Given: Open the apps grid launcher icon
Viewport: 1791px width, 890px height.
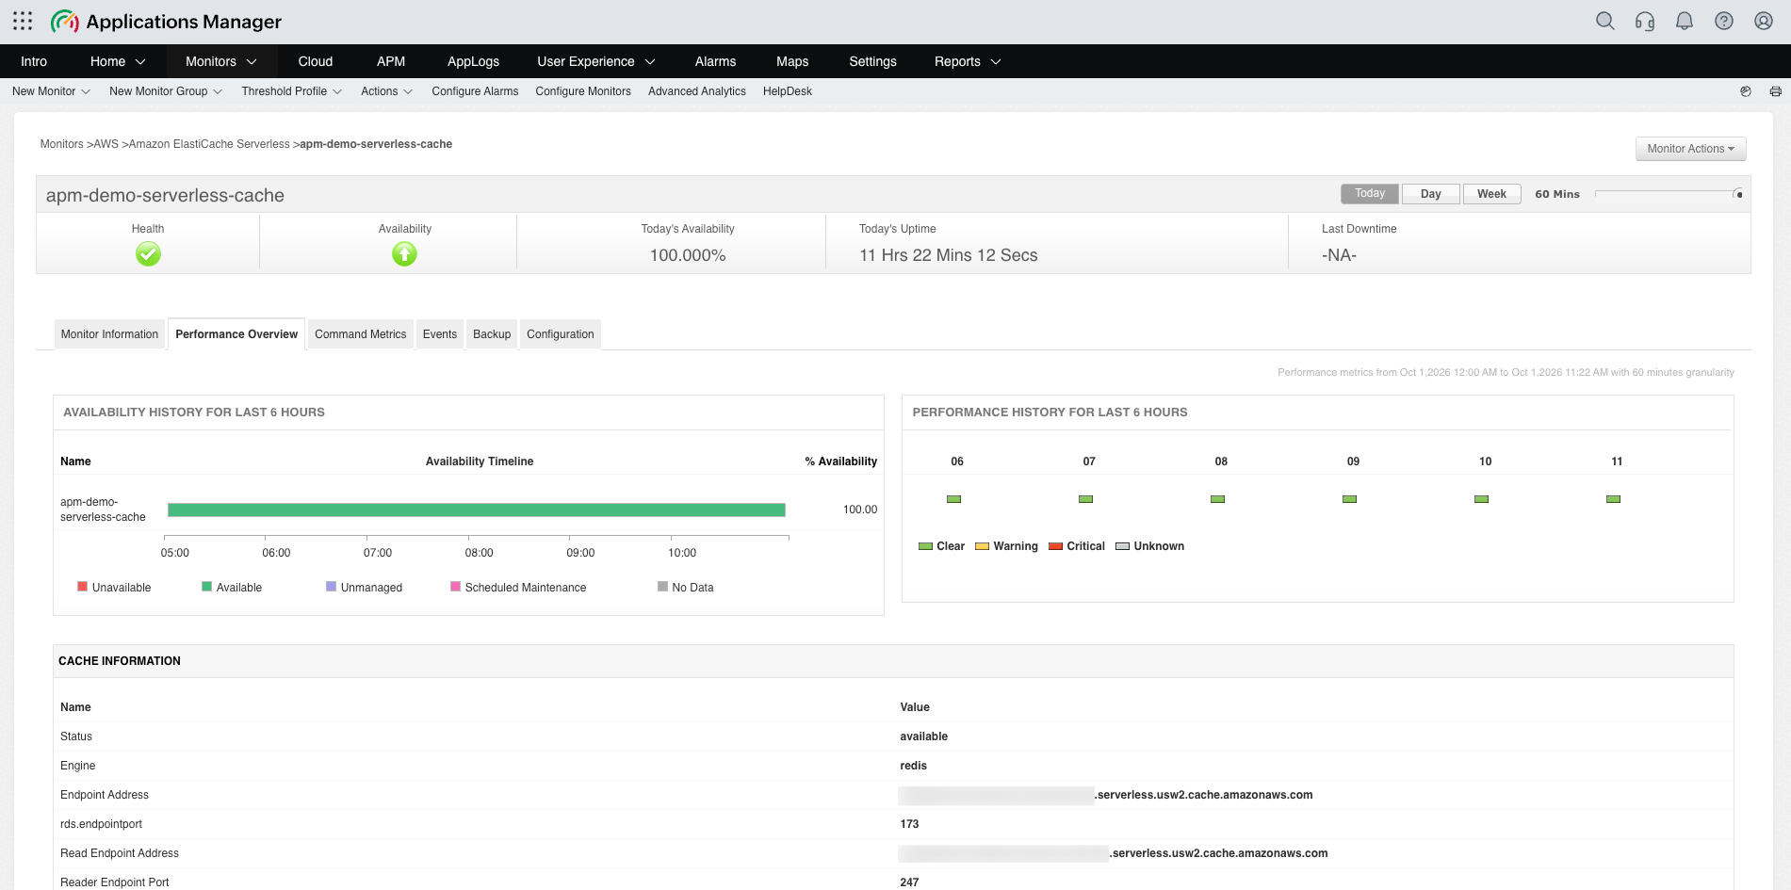Looking at the screenshot, I should [23, 21].
